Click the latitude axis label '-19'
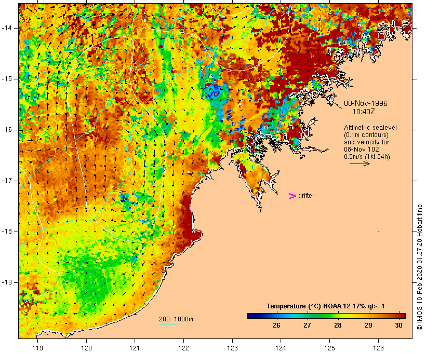The image size is (426, 353). click(7, 282)
